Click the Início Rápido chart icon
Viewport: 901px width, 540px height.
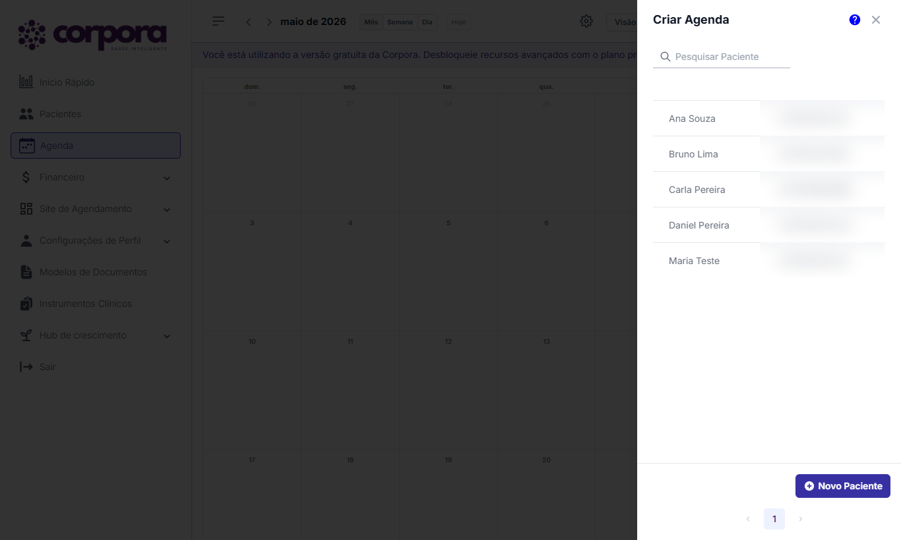(26, 82)
